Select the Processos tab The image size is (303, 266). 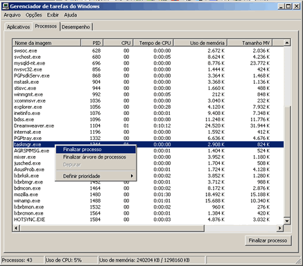pyautogui.click(x=46, y=26)
